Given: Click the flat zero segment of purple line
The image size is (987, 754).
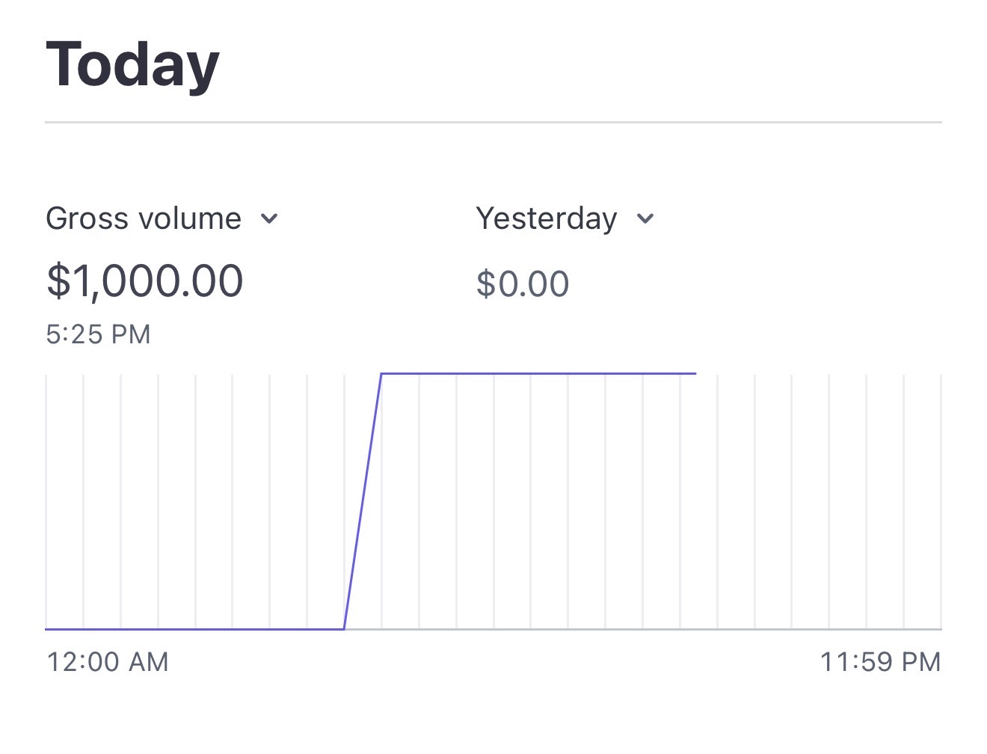Looking at the screenshot, I should pyautogui.click(x=194, y=629).
